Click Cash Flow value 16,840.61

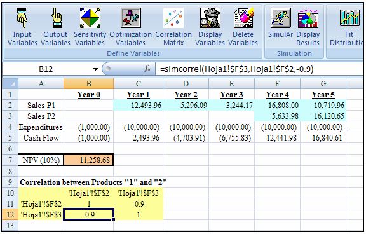tap(323, 138)
